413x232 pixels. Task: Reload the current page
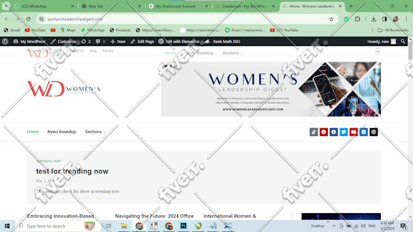pyautogui.click(x=29, y=19)
